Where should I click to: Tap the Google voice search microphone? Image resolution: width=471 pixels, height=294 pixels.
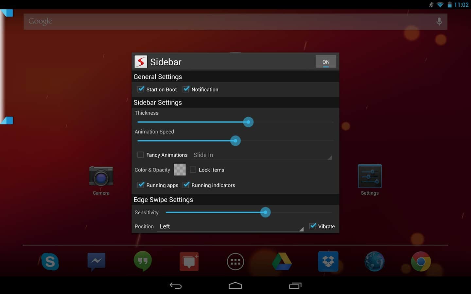[439, 22]
